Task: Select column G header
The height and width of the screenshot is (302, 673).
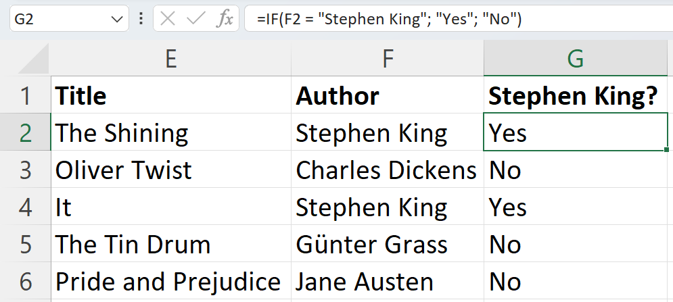Action: tap(576, 59)
